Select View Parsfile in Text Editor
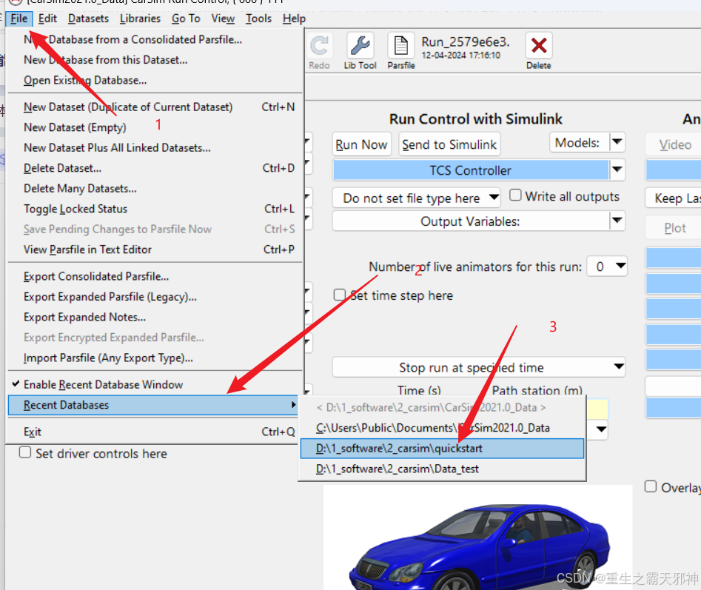Viewport: 701px width, 590px height. tap(155, 249)
